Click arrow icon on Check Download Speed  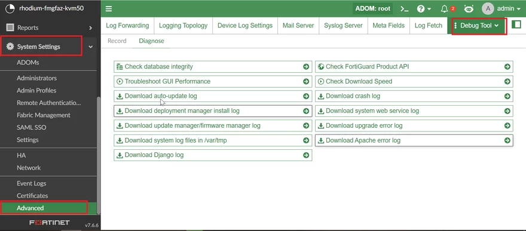507,81
